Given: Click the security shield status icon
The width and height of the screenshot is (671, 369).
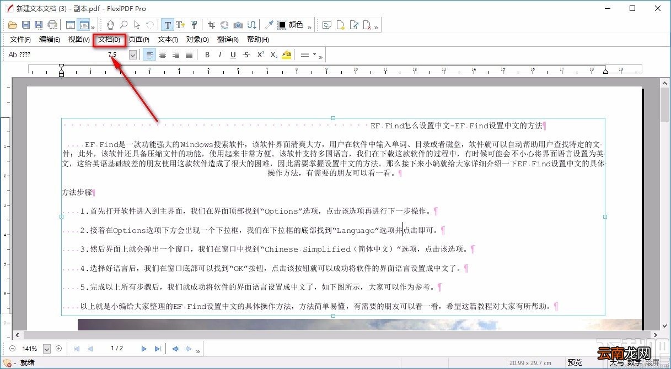Looking at the screenshot, I should click(x=8, y=363).
